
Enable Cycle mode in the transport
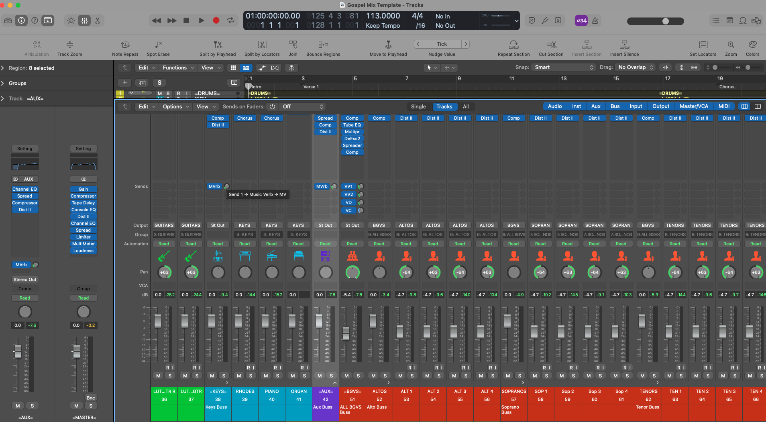231,20
